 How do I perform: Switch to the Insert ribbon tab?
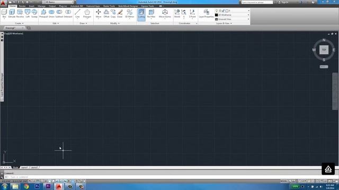point(32,6)
